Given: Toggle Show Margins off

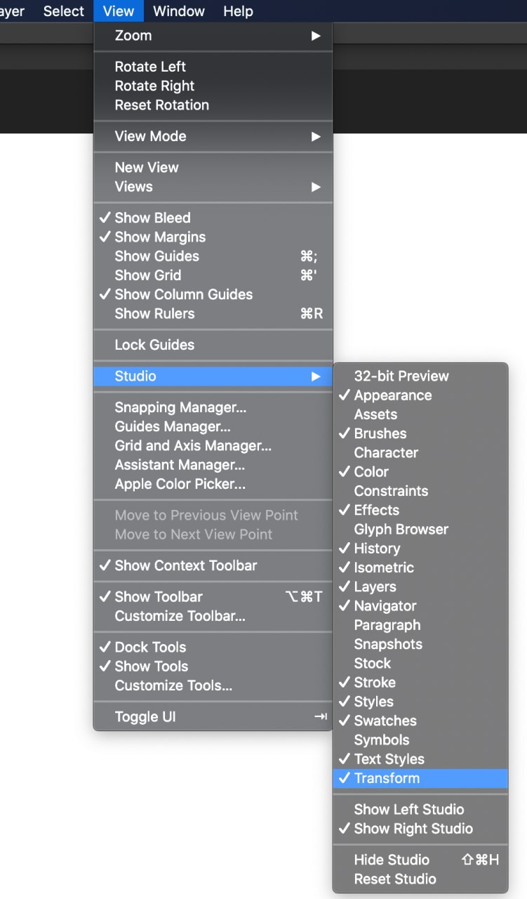Looking at the screenshot, I should [160, 237].
